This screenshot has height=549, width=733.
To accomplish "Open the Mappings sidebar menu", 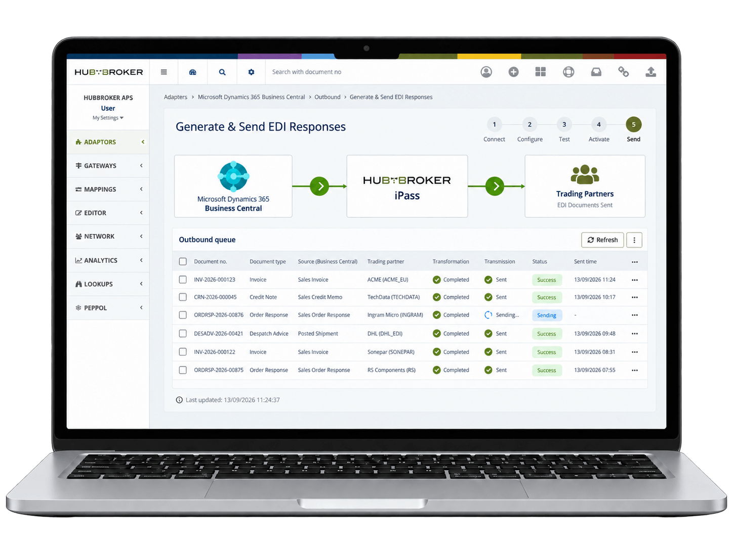I will [x=108, y=190].
